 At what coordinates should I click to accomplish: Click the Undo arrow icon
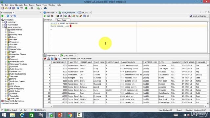coord(18,8)
